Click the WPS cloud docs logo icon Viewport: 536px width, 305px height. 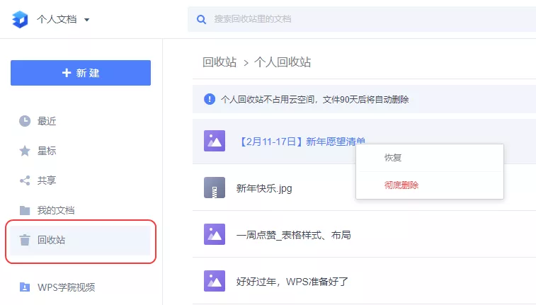click(x=20, y=19)
